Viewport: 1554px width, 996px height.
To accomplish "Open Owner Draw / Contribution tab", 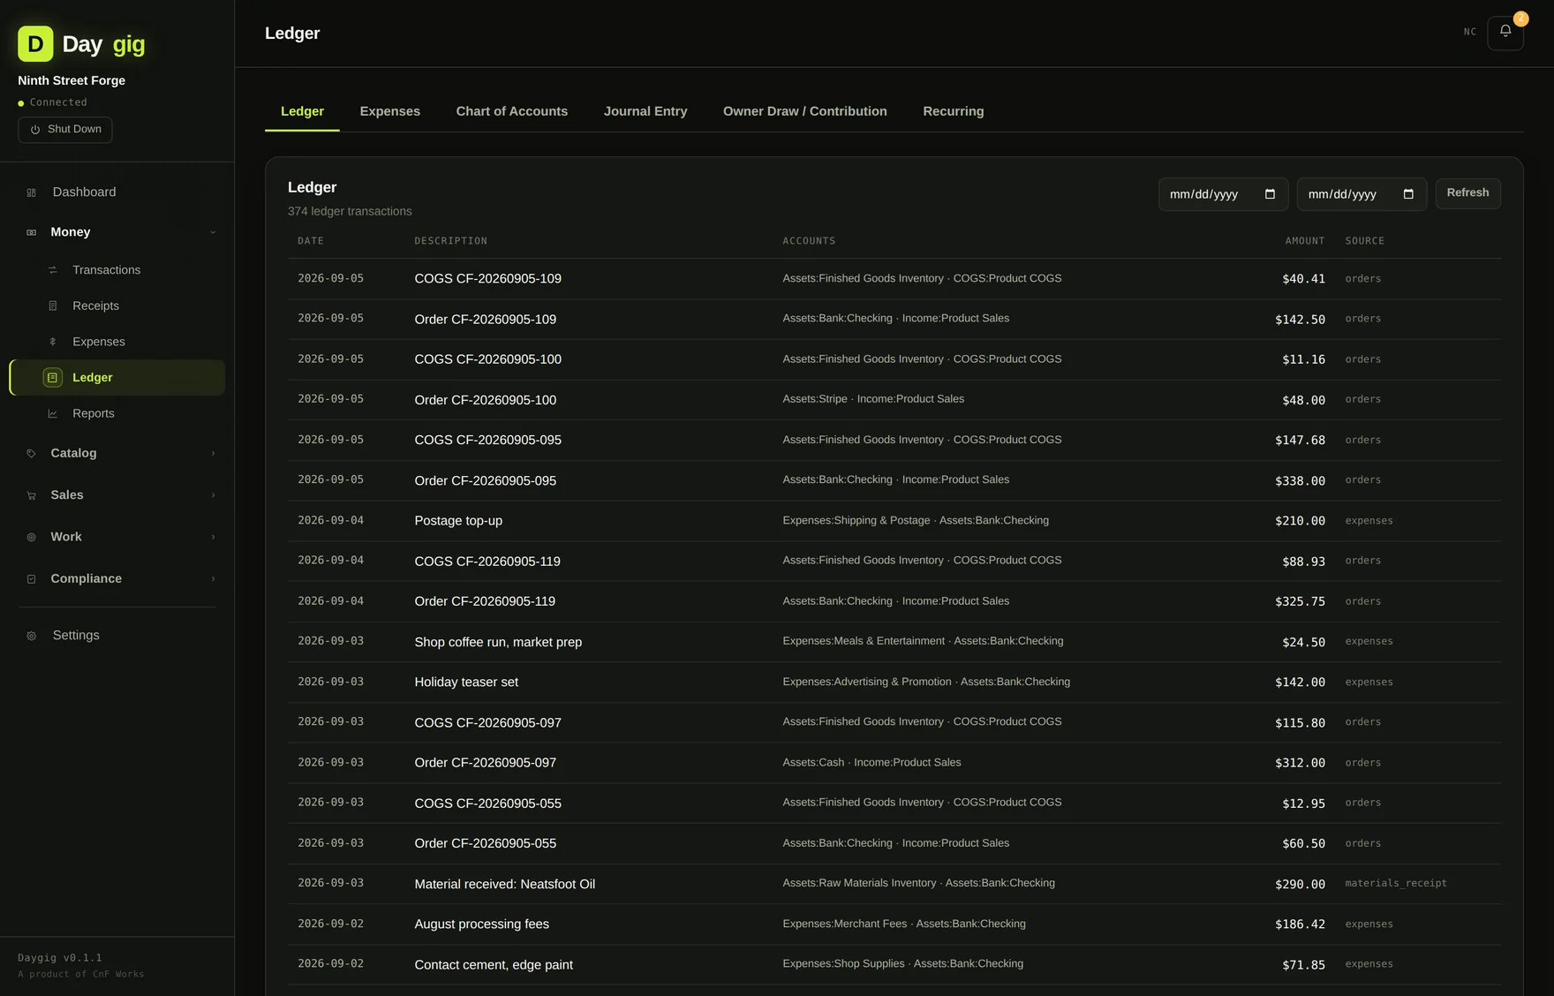I will [805, 111].
